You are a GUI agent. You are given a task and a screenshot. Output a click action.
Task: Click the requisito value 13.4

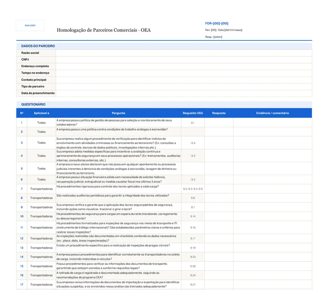(x=193, y=143)
